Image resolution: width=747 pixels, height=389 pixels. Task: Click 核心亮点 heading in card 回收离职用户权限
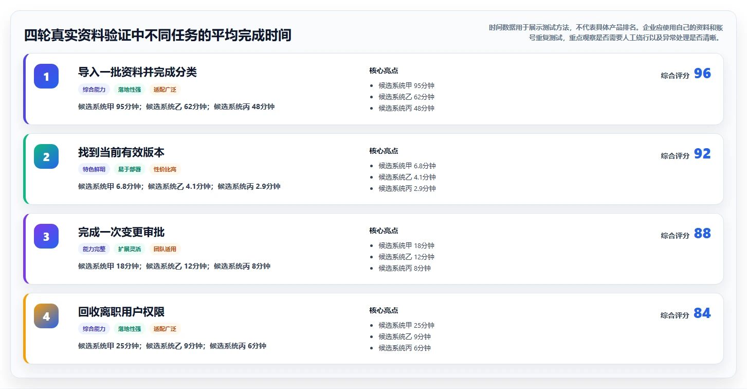(384, 311)
